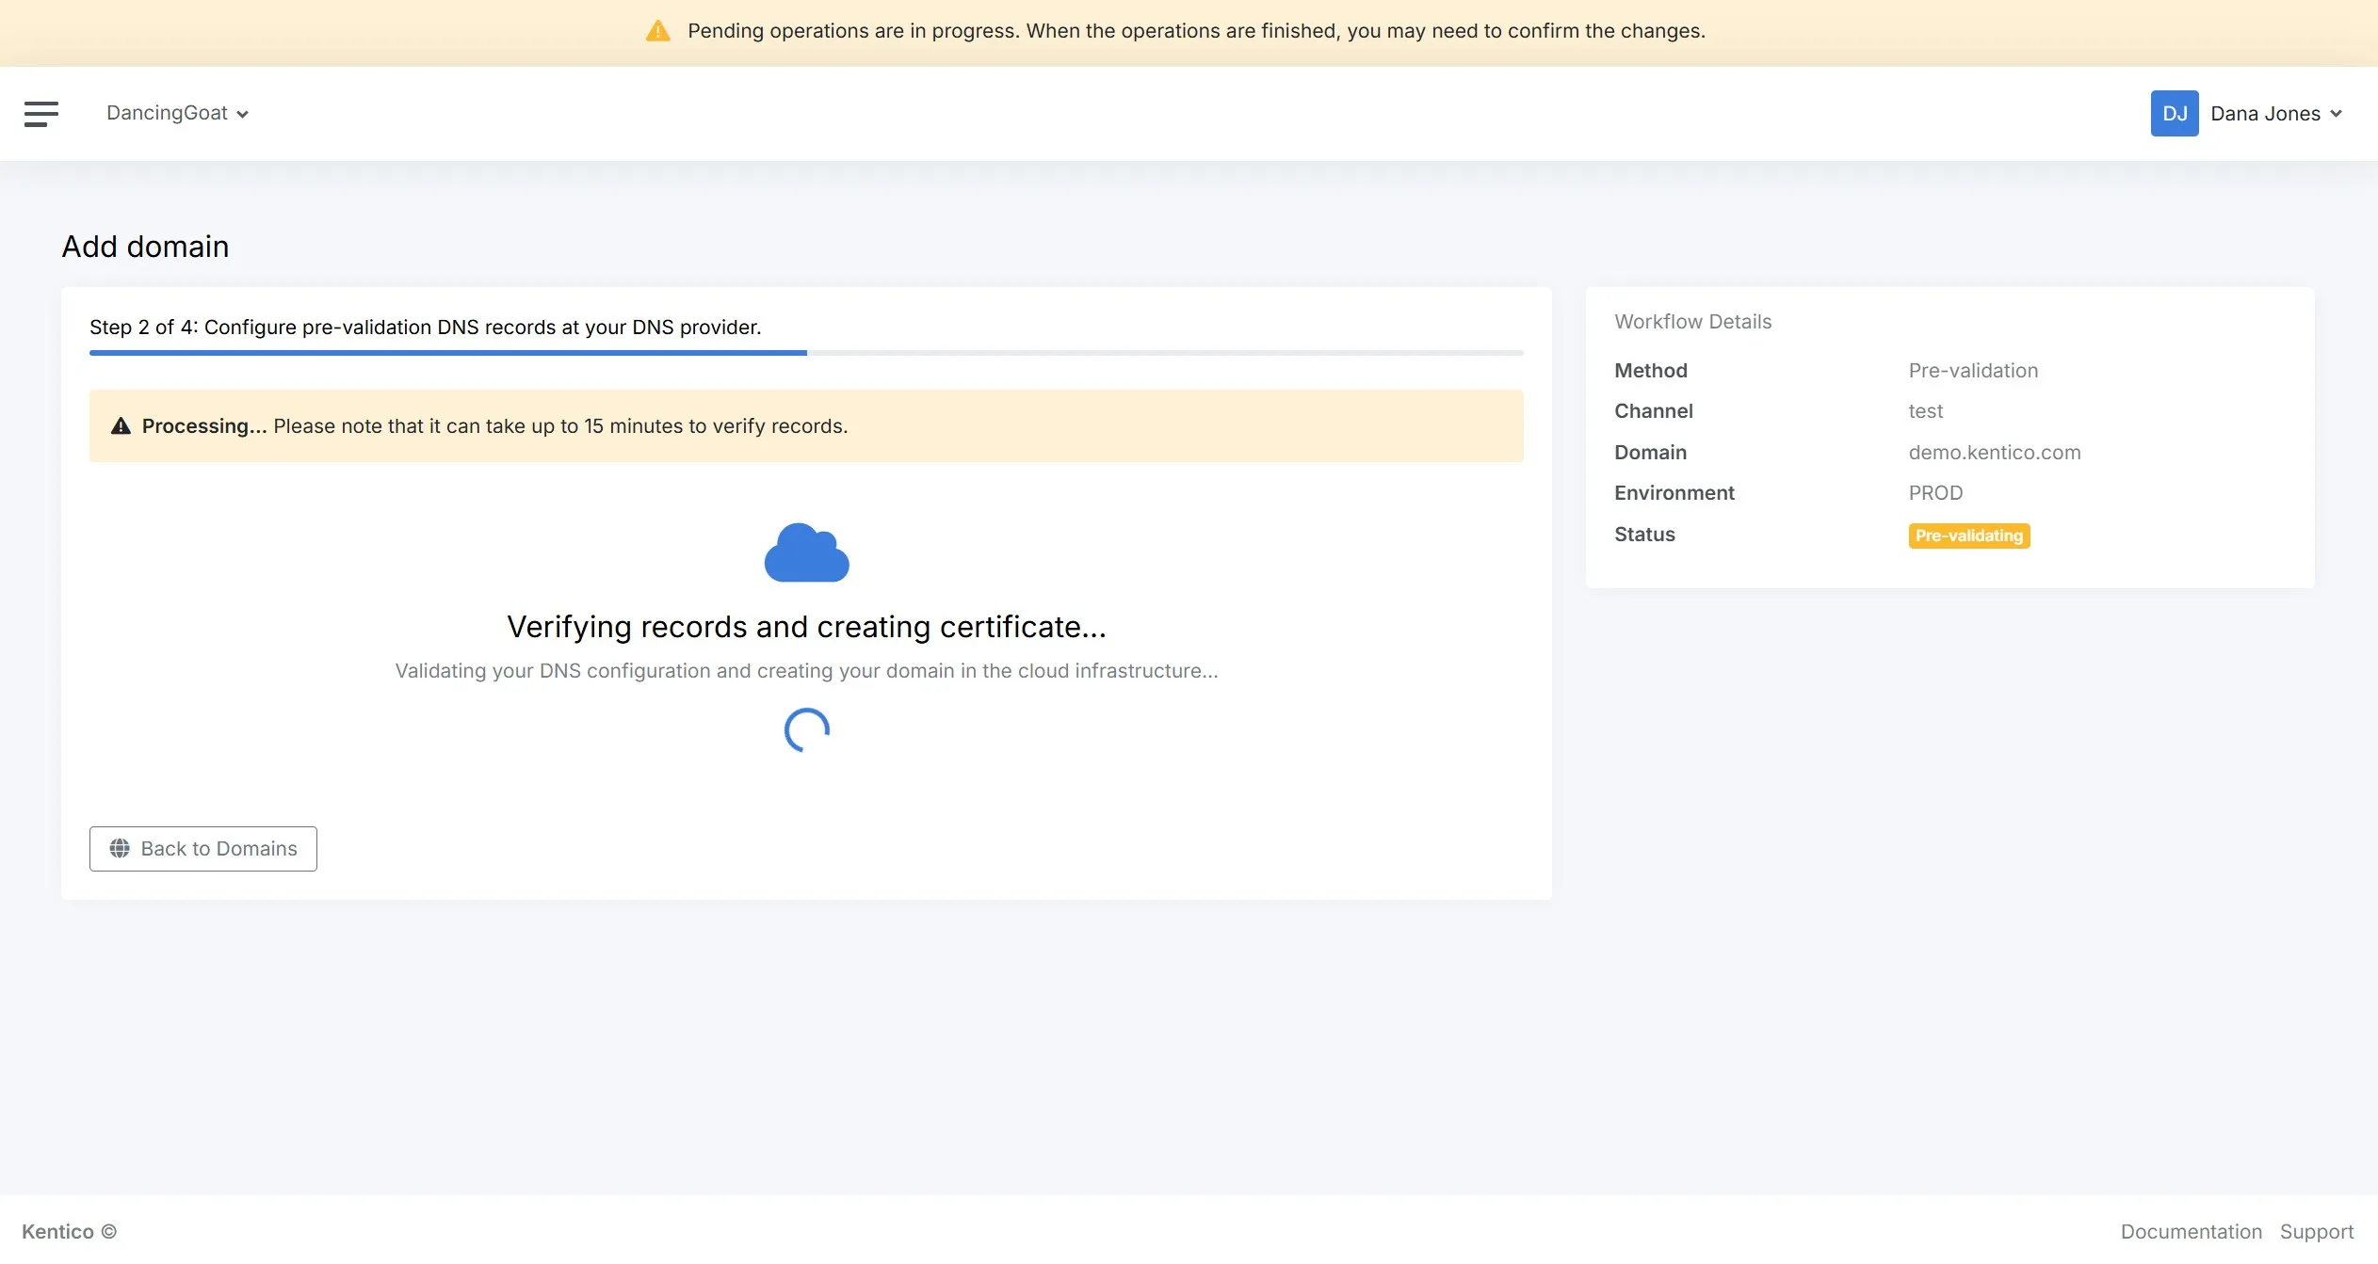Screen dimensions: 2378x1264
Task: Go back with the Back to Domains button
Action: click(203, 849)
